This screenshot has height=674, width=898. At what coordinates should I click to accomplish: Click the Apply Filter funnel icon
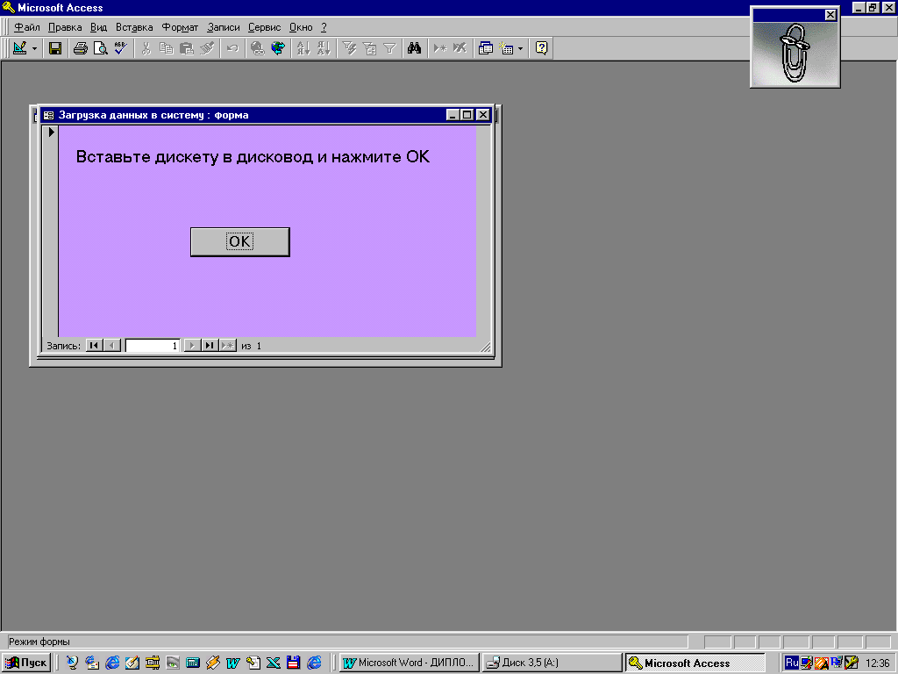click(389, 48)
